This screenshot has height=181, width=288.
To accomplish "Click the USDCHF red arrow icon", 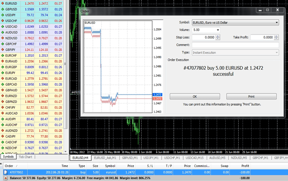I will tap(2, 21).
